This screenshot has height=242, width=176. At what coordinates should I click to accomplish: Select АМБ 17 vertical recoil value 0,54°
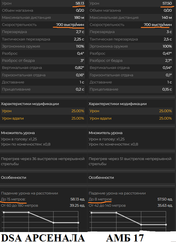(x=167, y=67)
